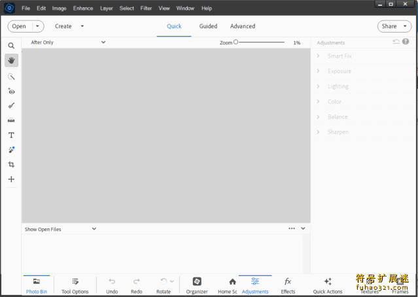Open the Layer menu

[107, 9]
